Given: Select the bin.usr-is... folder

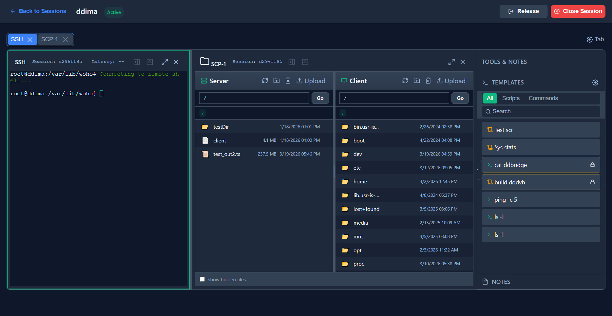Looking at the screenshot, I should (404, 127).
